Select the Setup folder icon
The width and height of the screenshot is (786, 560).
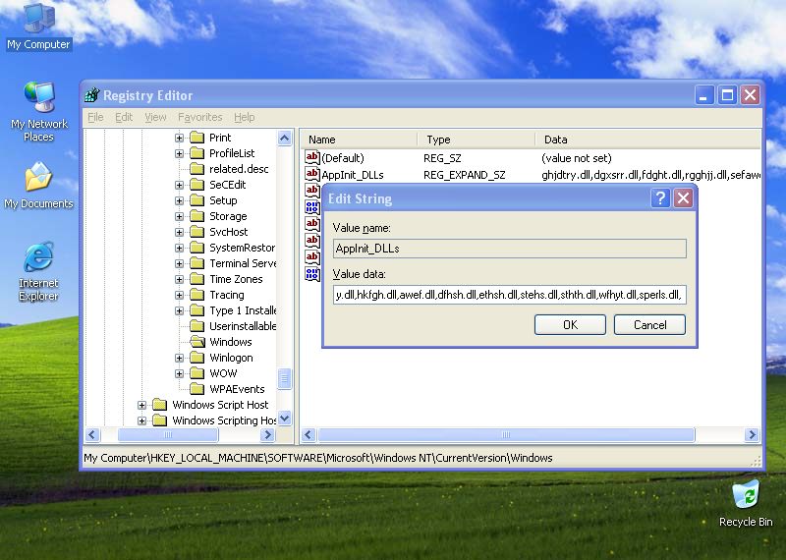197,200
